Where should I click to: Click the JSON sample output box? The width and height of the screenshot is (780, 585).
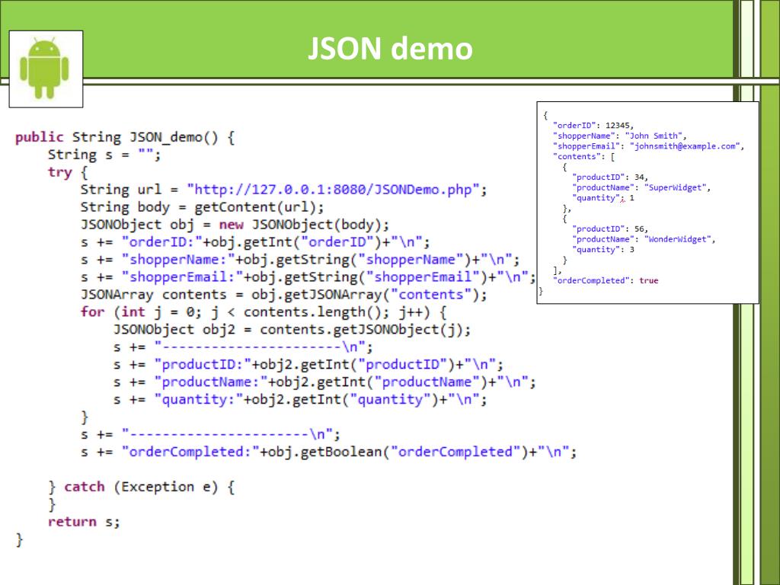click(x=647, y=203)
